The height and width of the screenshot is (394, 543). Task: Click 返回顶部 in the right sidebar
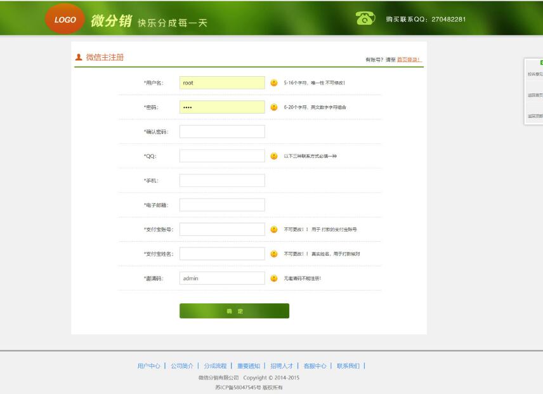536,117
